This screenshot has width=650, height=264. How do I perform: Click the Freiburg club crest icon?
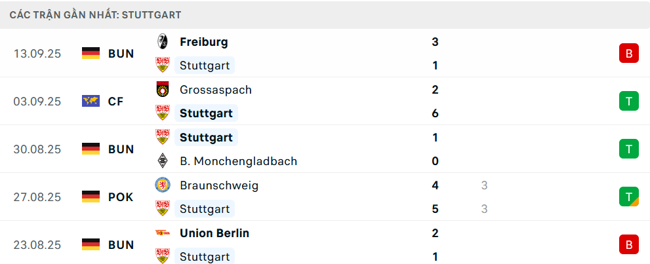[x=162, y=42]
